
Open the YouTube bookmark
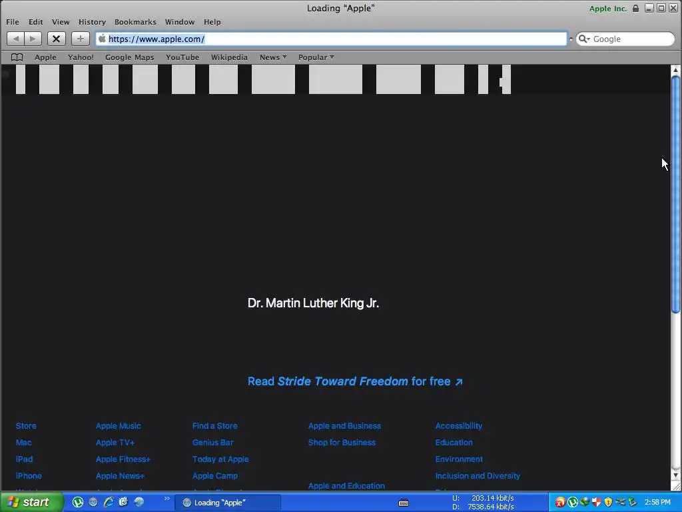click(182, 57)
